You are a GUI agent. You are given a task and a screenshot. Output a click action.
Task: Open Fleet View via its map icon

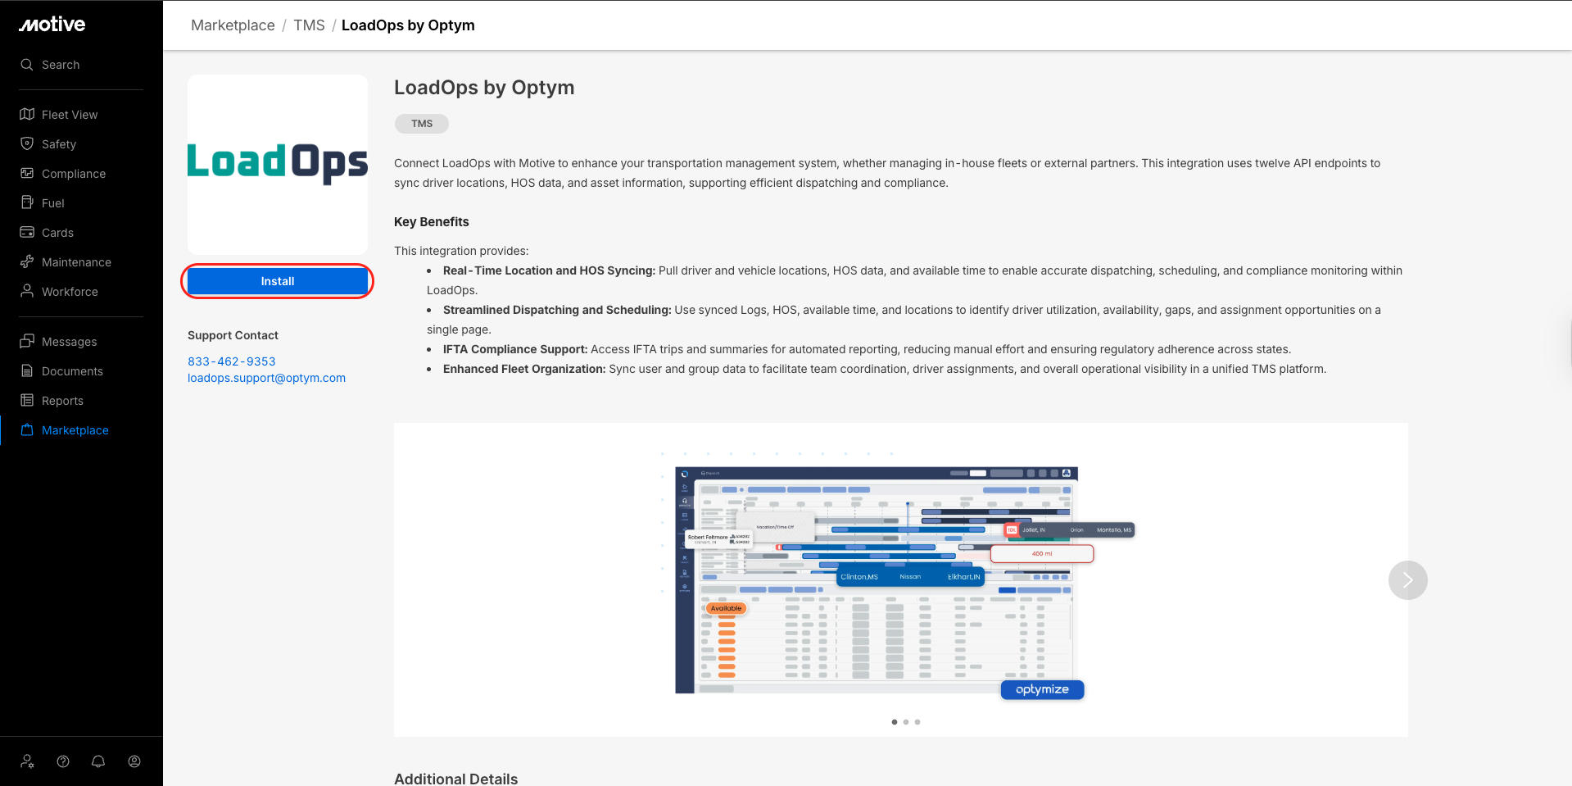tap(27, 115)
